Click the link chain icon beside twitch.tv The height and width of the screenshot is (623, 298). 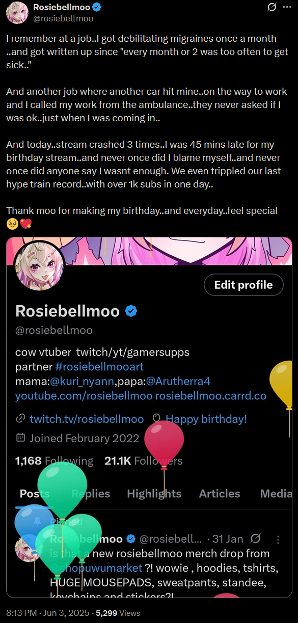click(21, 419)
